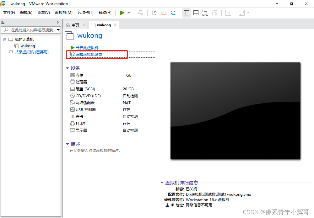Click the USB 控制器 device row

click(112, 109)
